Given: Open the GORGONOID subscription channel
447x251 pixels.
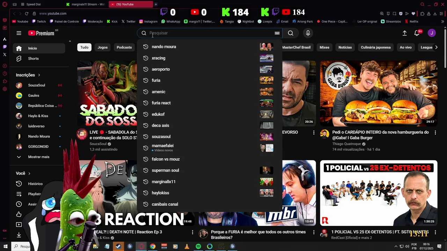Looking at the screenshot, I should pyautogui.click(x=39, y=147).
